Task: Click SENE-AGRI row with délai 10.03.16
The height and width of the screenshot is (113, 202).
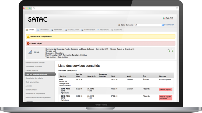Action: pyautogui.click(x=116, y=91)
